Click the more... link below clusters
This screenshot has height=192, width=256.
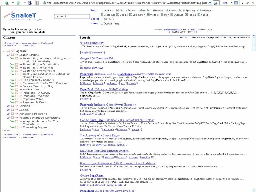click(x=6, y=130)
